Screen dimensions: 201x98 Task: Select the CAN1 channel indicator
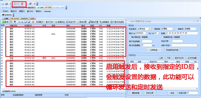41,8
